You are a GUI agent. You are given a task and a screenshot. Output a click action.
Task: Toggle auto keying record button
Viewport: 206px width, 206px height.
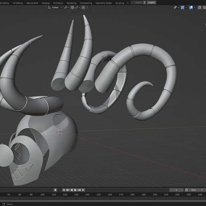pyautogui.click(x=55, y=190)
